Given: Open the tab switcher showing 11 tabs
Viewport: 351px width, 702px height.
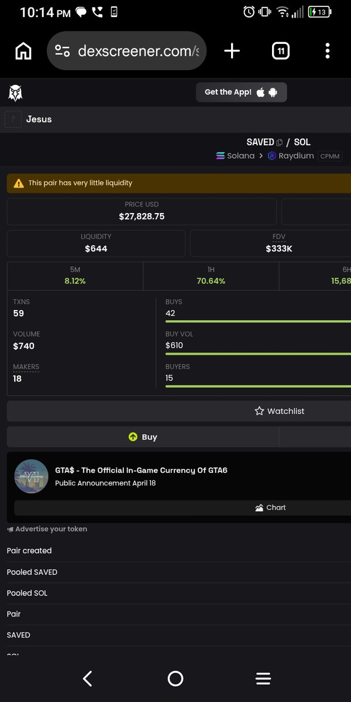Looking at the screenshot, I should 281,51.
